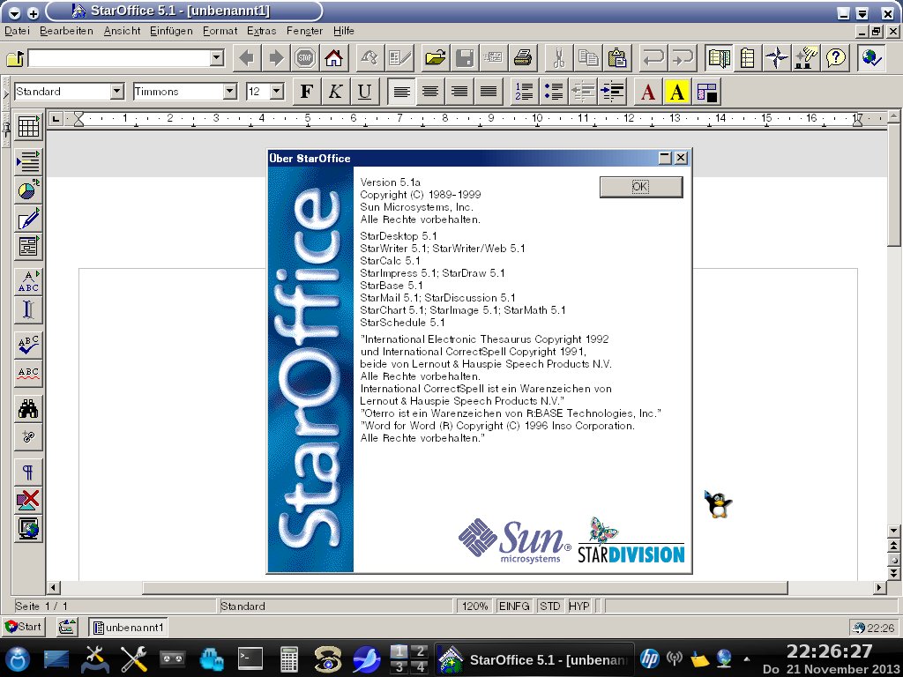Viewport: 903px width, 677px height.
Task: Toggle auto spellcheck wavy ABC icon
Action: 28,373
